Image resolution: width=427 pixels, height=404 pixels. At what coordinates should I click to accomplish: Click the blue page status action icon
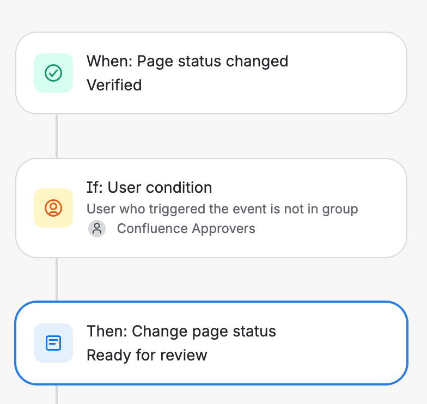click(53, 343)
